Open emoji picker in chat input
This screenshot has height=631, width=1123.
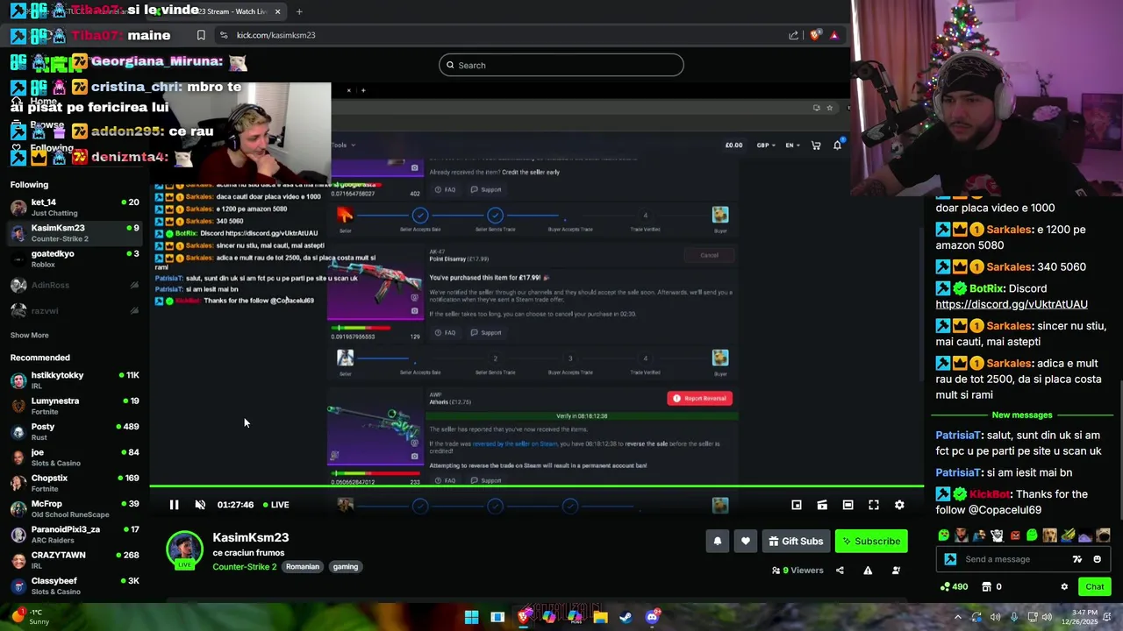(1097, 559)
